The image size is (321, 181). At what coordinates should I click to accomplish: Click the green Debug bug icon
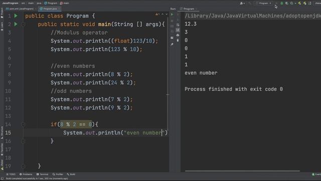click(x=282, y=3)
